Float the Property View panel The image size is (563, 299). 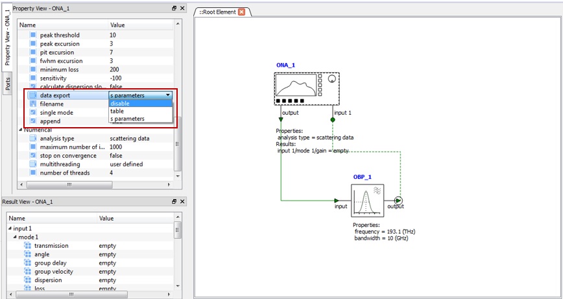pyautogui.click(x=174, y=8)
